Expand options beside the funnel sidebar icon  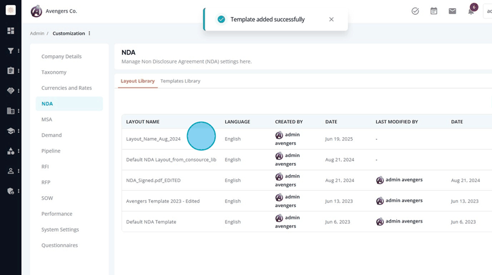point(19,50)
